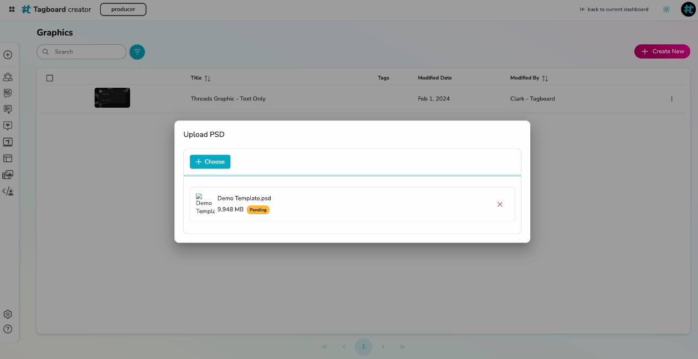Click the Choose file button
The height and width of the screenshot is (359, 698).
tap(210, 162)
